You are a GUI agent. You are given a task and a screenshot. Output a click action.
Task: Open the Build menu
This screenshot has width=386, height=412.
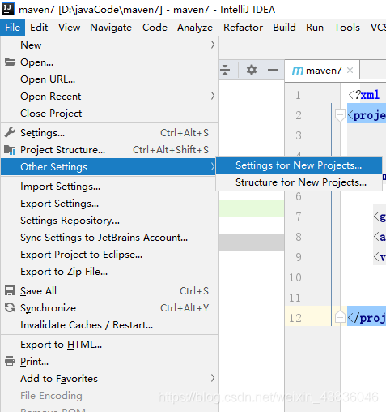click(284, 28)
